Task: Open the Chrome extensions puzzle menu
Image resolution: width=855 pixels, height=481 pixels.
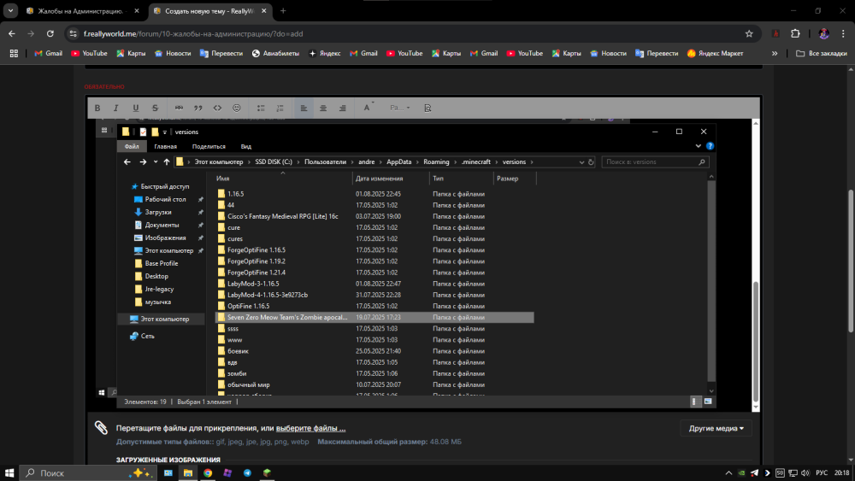Action: pos(795,34)
